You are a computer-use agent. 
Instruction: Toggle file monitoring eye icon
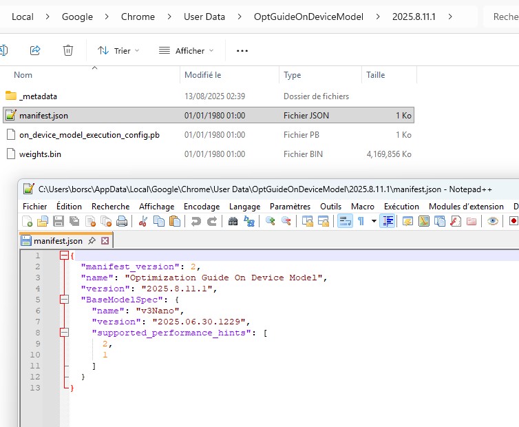tap(493, 221)
